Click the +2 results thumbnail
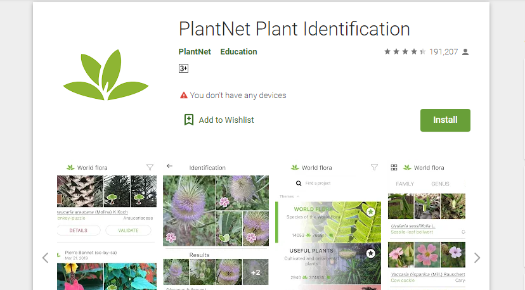This screenshot has height=290, width=525. point(256,272)
